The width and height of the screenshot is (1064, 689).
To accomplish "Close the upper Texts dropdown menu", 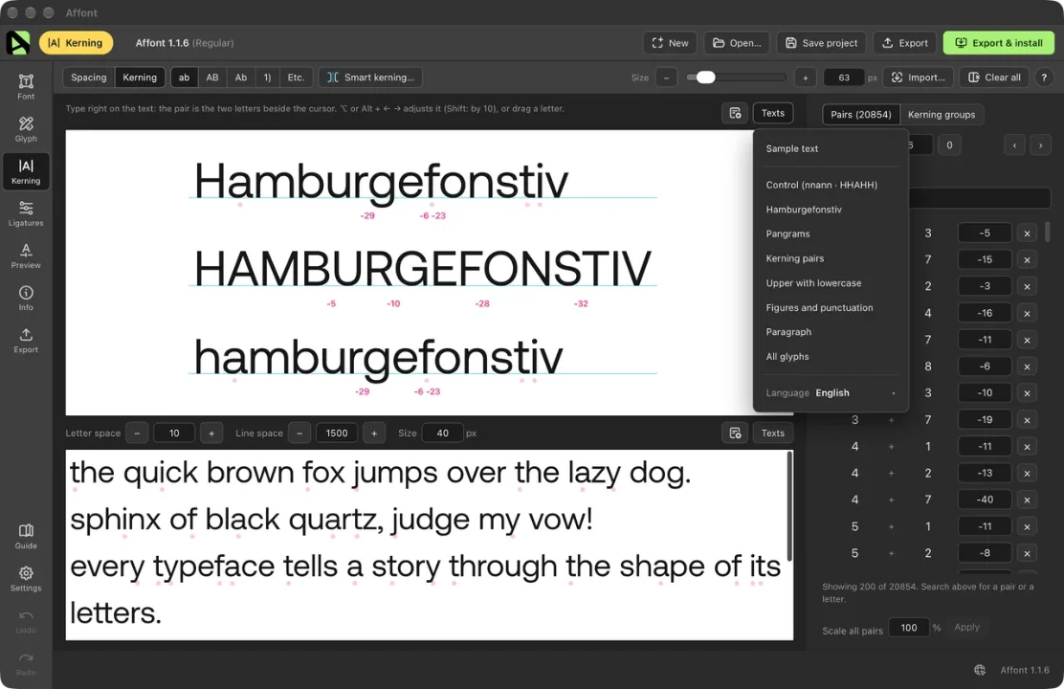I will click(773, 113).
